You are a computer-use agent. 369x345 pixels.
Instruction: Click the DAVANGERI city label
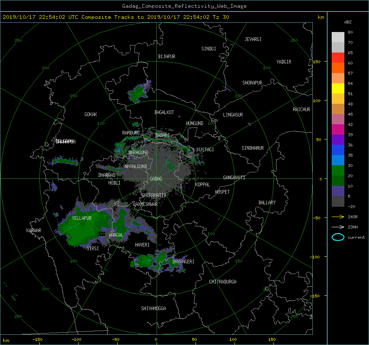(x=183, y=262)
